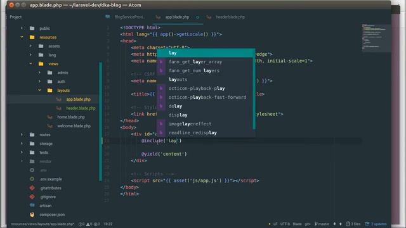The width and height of the screenshot is (406, 228).
Task: Click the resources folder icon
Action: tap(32, 37)
